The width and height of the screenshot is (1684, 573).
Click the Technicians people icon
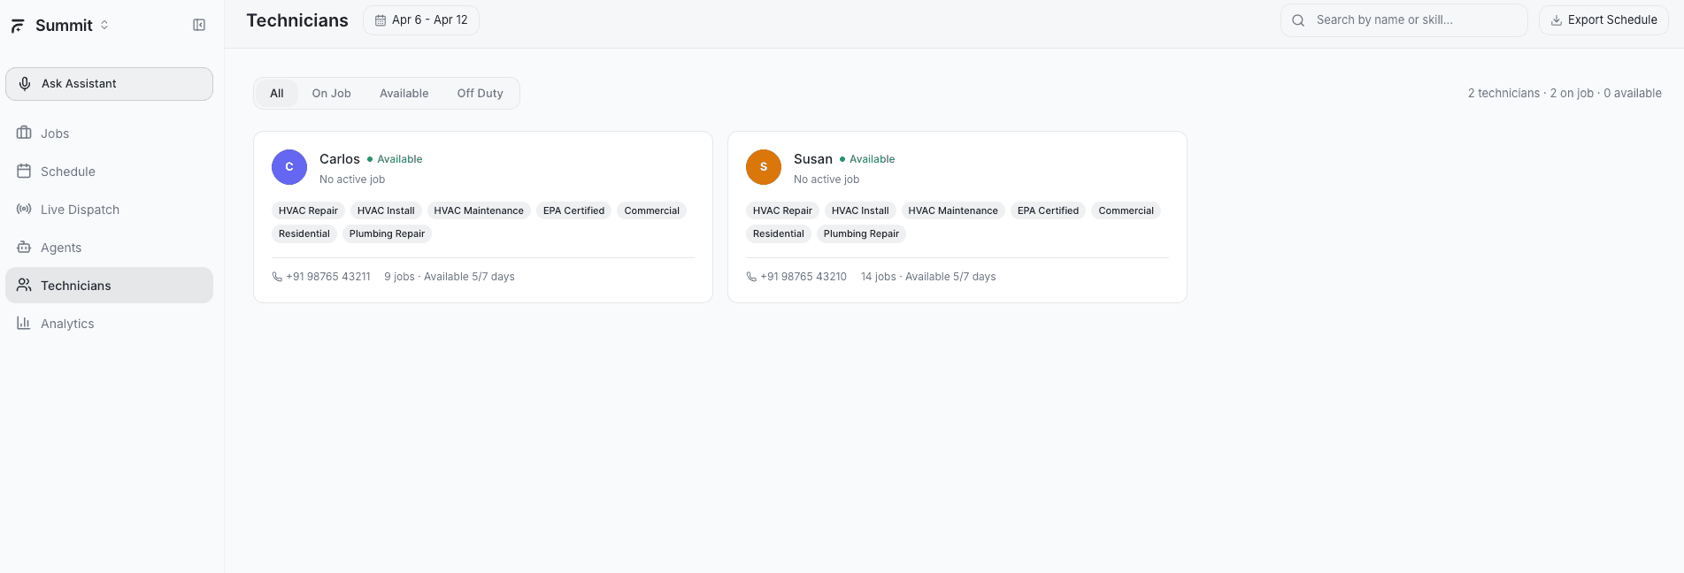pyautogui.click(x=24, y=285)
